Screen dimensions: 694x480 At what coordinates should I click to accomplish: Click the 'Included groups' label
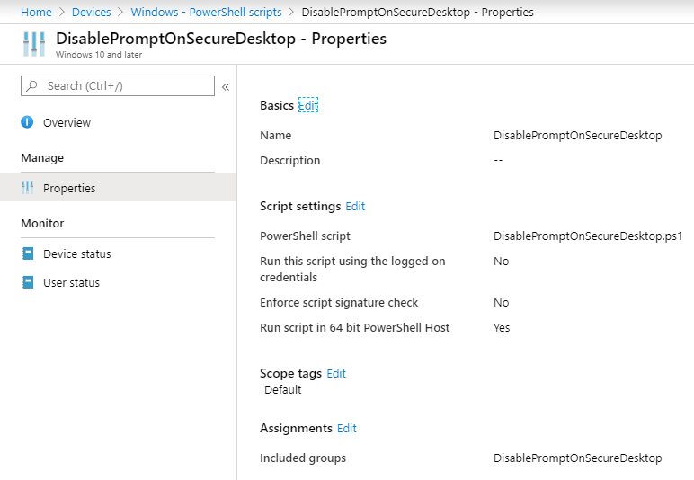303,458
